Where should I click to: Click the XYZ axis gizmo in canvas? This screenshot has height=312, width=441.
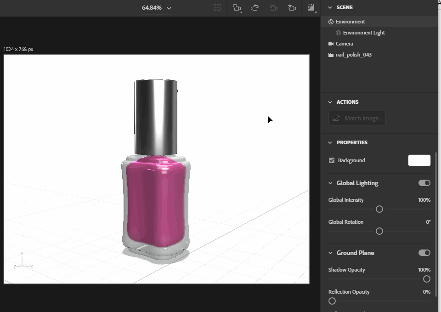point(23,261)
